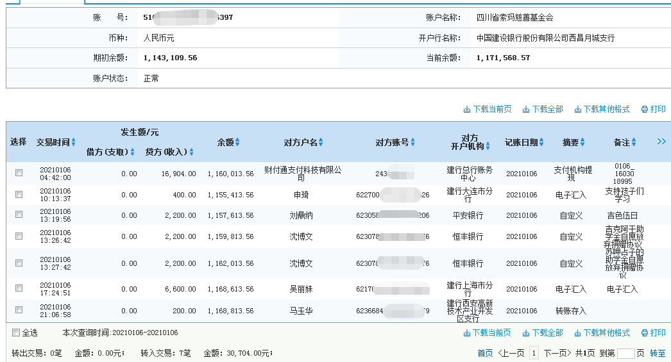Expand more columns with double chevron
The height and width of the screenshot is (362, 671).
pos(661,142)
